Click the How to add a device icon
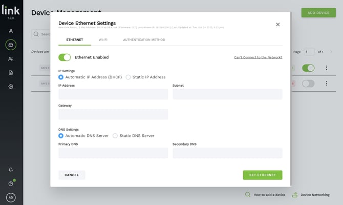Screen dimensions: 343x205 click(248, 194)
